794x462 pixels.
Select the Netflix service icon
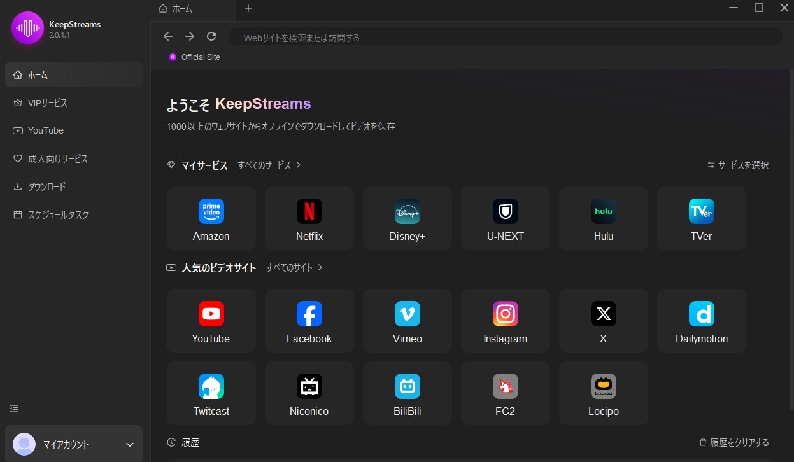309,218
